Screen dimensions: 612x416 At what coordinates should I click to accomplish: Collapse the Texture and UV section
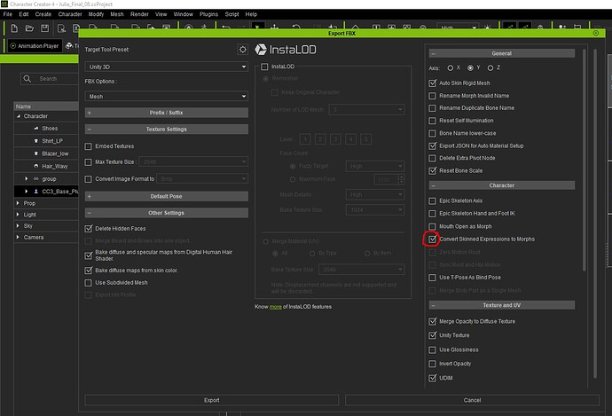(x=501, y=305)
